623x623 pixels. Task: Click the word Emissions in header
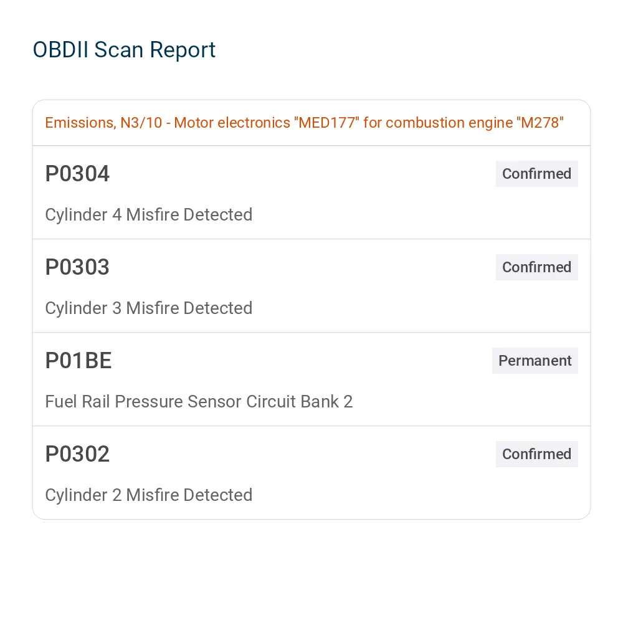pos(80,123)
